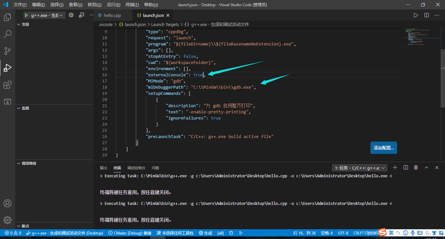Screen dimensions: 445x239
Task: Click the 空格: 4 indentation status item
Action: pos(327,233)
